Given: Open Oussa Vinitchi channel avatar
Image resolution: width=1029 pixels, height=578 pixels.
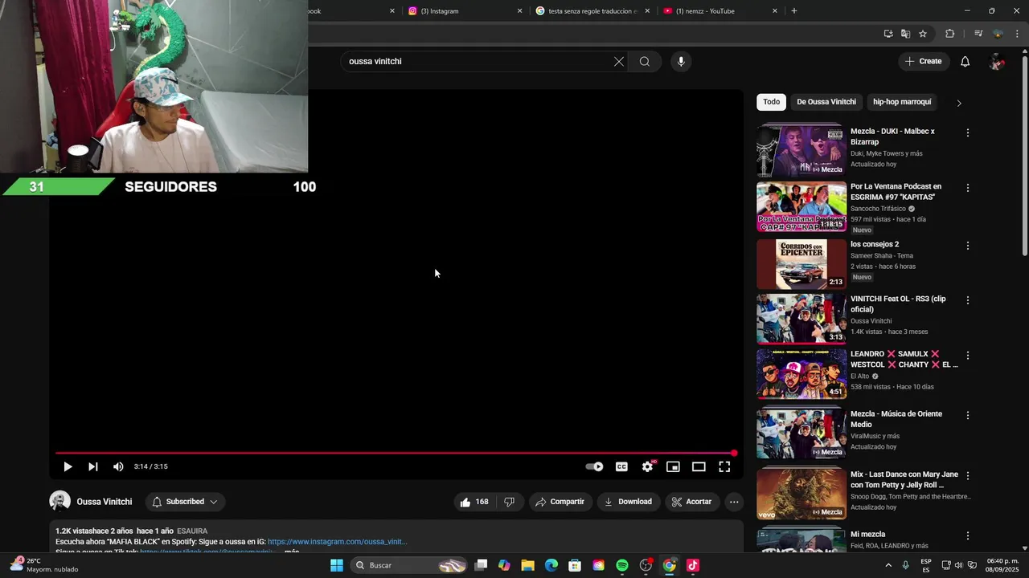Looking at the screenshot, I should pos(59,502).
